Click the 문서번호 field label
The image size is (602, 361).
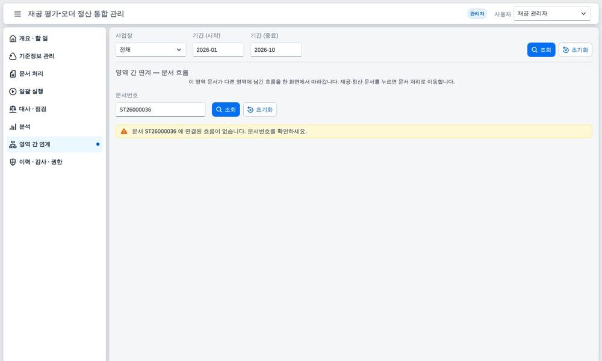(x=126, y=95)
